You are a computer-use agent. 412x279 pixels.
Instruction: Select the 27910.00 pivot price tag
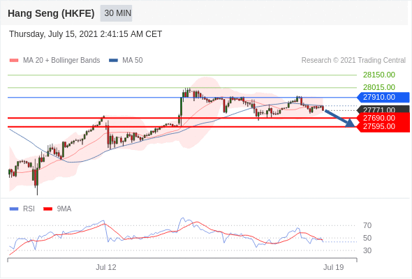[x=383, y=98]
